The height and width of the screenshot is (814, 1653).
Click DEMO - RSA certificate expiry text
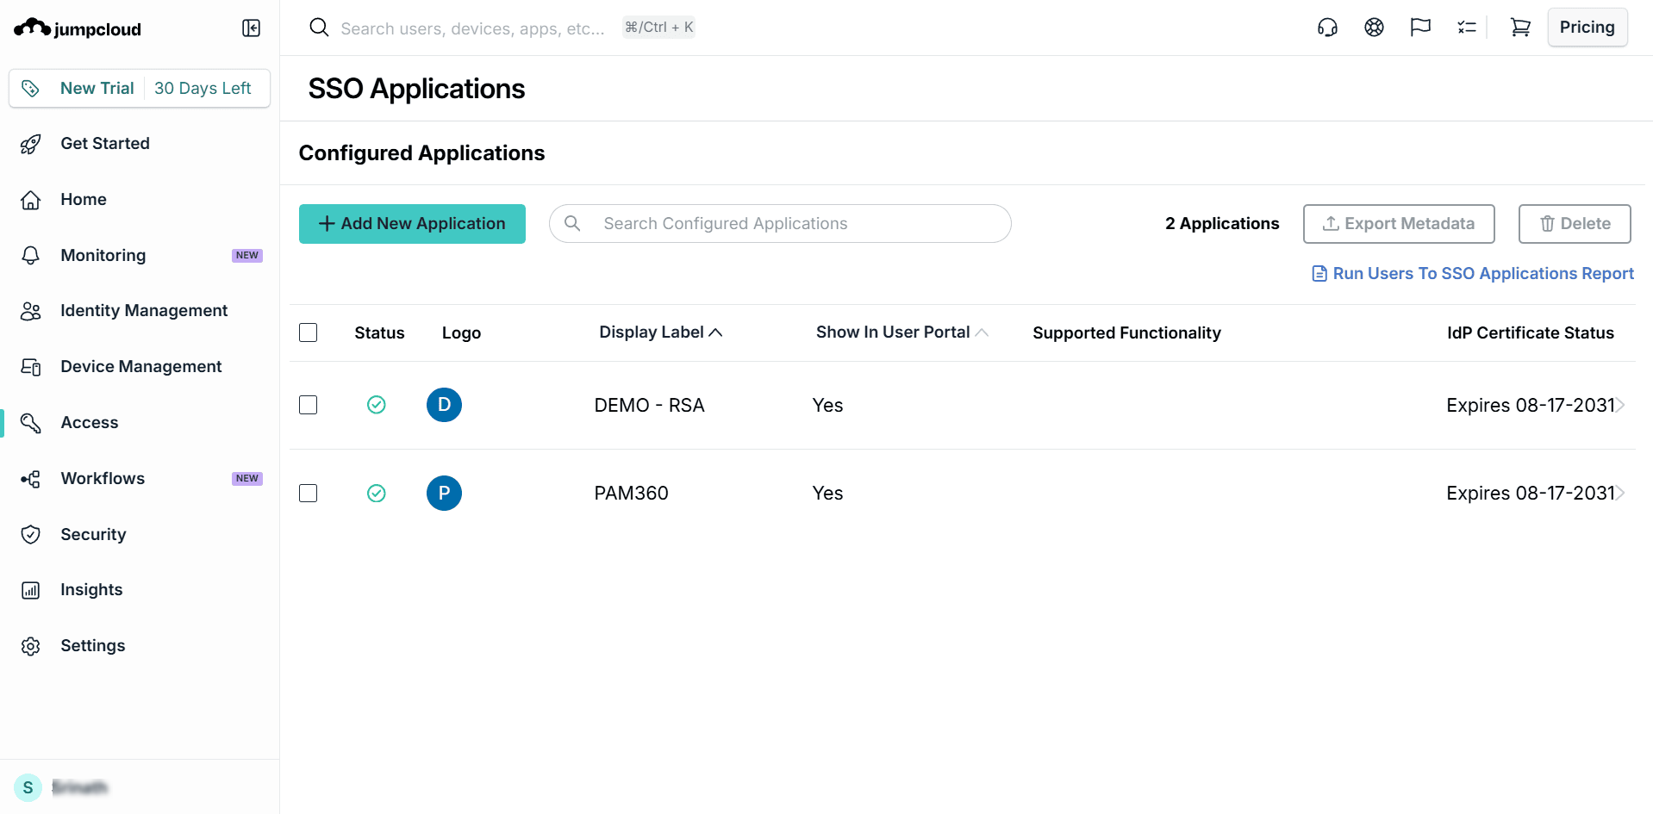(1531, 406)
